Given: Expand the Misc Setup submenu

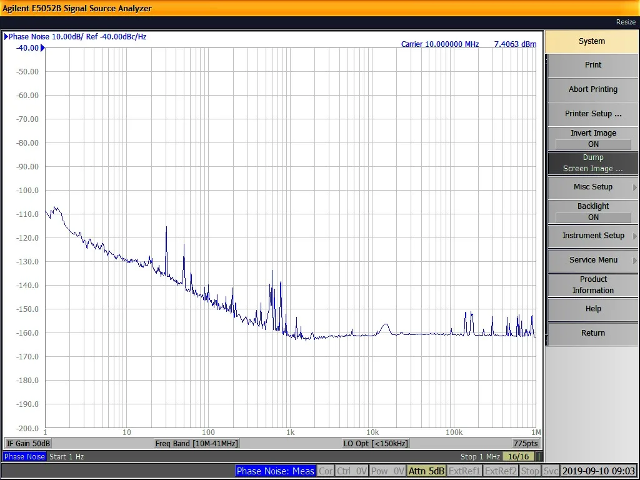Looking at the screenshot, I should click(x=592, y=187).
